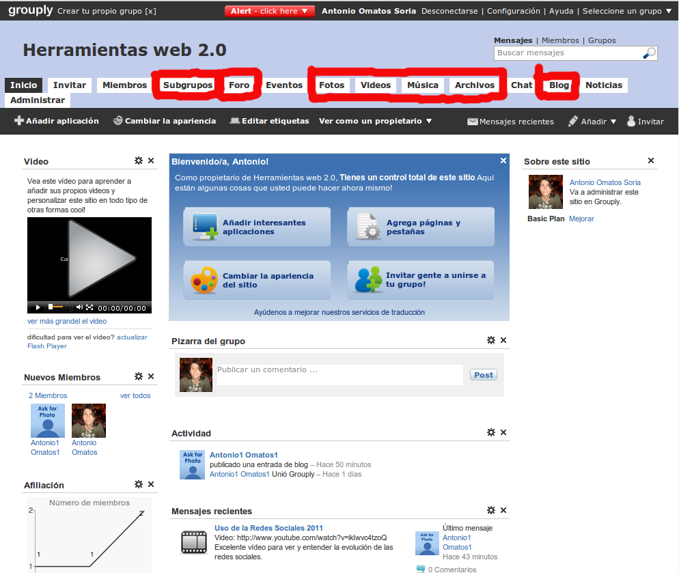Click the large play triangle on video
Viewport: 679px width, 573px height.
tap(102, 259)
